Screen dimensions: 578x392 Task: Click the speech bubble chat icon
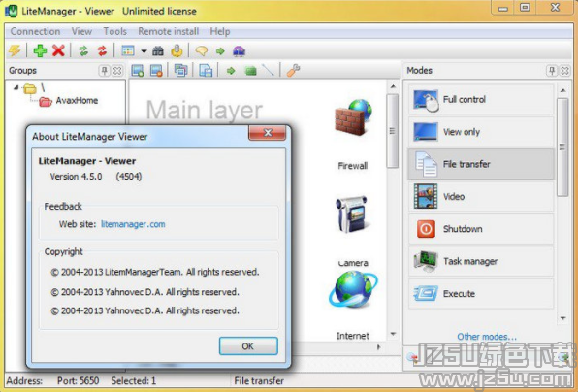pyautogui.click(x=202, y=50)
